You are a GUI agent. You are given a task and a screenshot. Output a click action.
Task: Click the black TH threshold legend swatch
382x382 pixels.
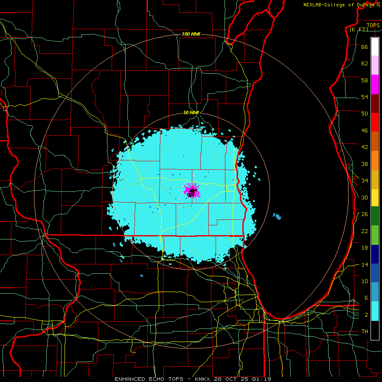[375, 330]
